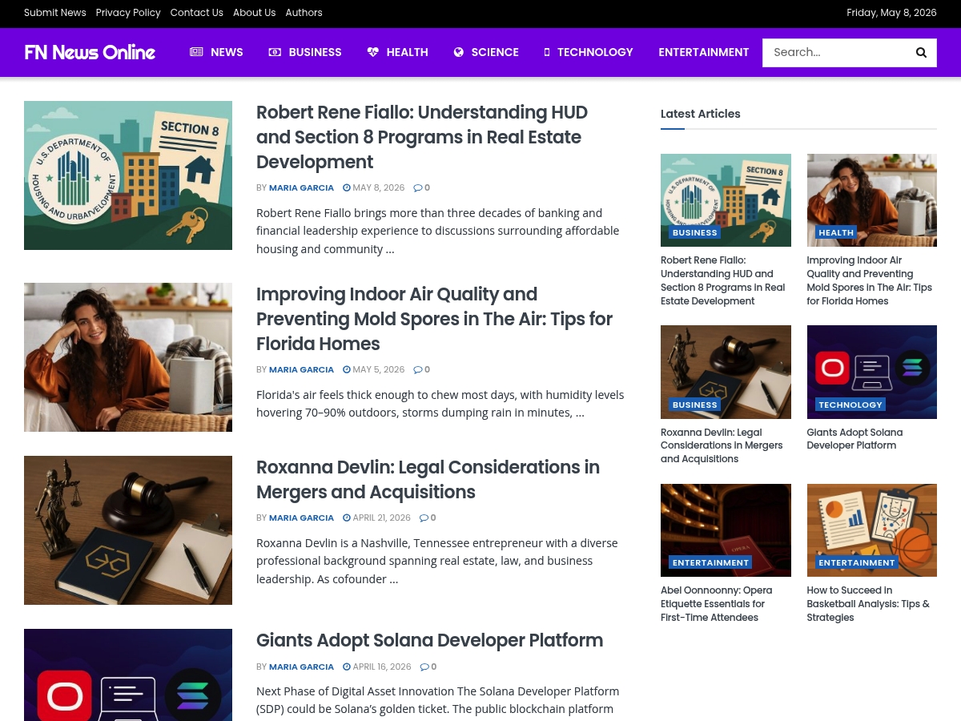The height and width of the screenshot is (721, 961).
Task: Open the Giants Adopt Solana Developer Platform headline
Action: pos(429,640)
